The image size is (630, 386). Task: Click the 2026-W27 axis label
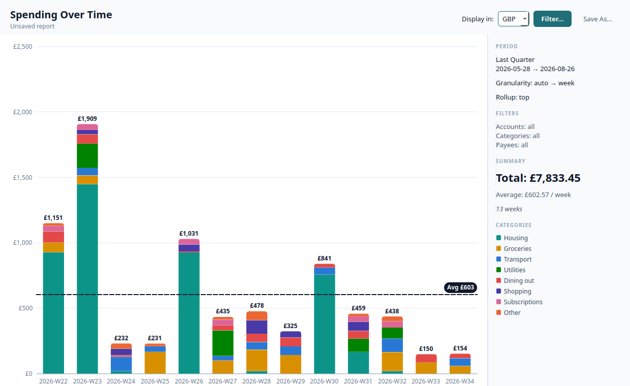[223, 381]
